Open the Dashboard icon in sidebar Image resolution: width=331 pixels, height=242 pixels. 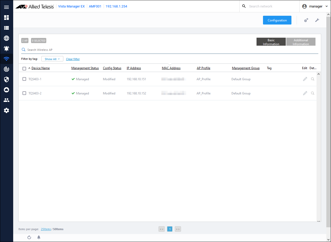click(x=6, y=18)
